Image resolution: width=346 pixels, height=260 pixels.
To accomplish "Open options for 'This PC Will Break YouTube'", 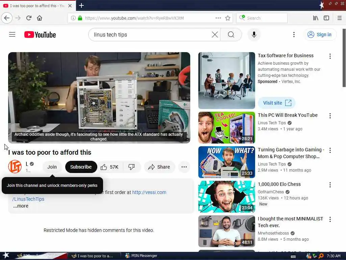I will pyautogui.click(x=330, y=116).
